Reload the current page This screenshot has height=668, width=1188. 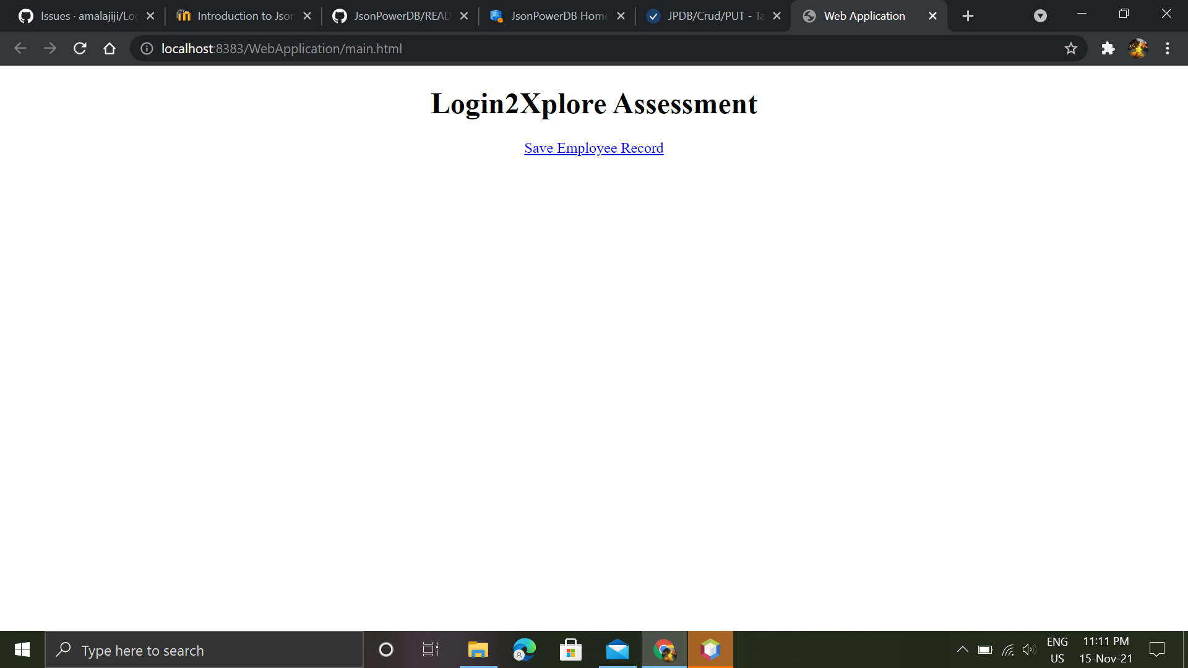tap(79, 48)
